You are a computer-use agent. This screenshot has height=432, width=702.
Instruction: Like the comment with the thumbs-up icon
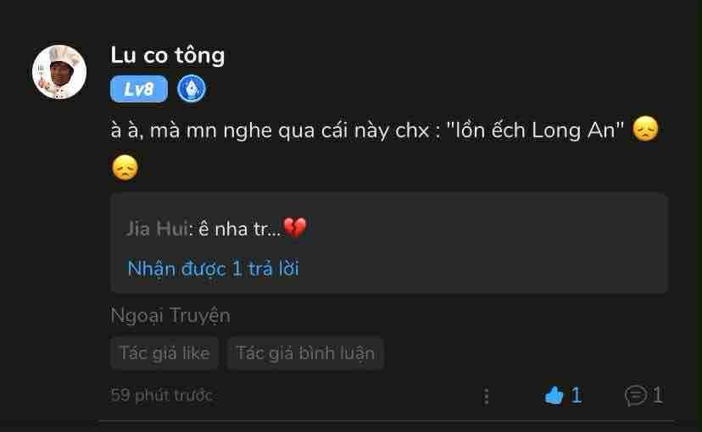[554, 395]
